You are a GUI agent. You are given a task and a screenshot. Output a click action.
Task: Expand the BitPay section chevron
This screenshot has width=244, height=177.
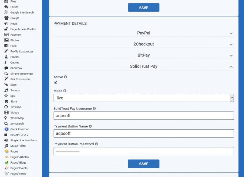[231, 56]
